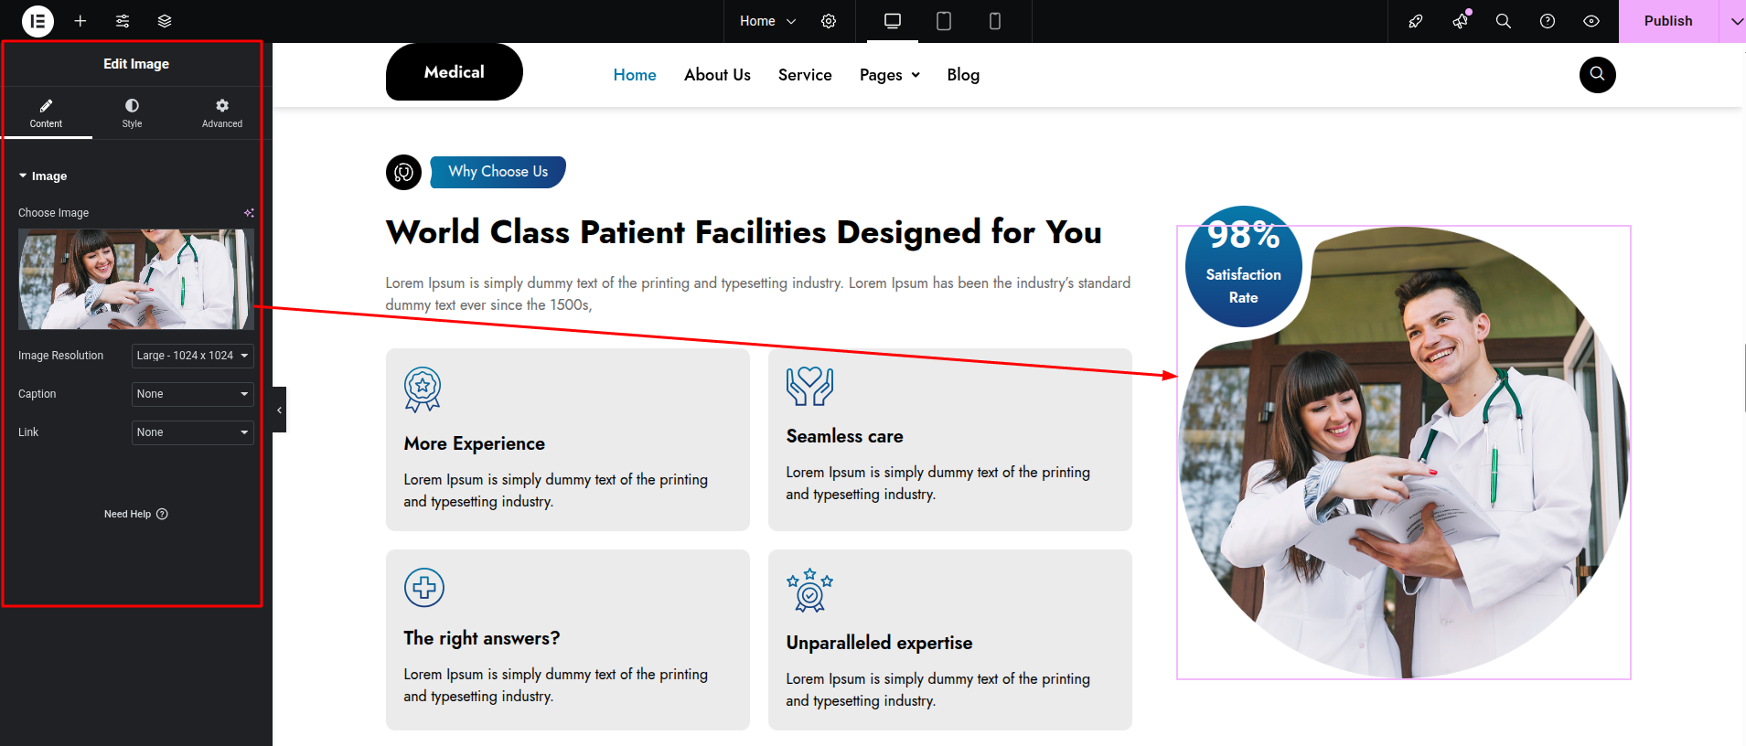The width and height of the screenshot is (1746, 746).
Task: Open page settings gear icon
Action: pos(829,21)
